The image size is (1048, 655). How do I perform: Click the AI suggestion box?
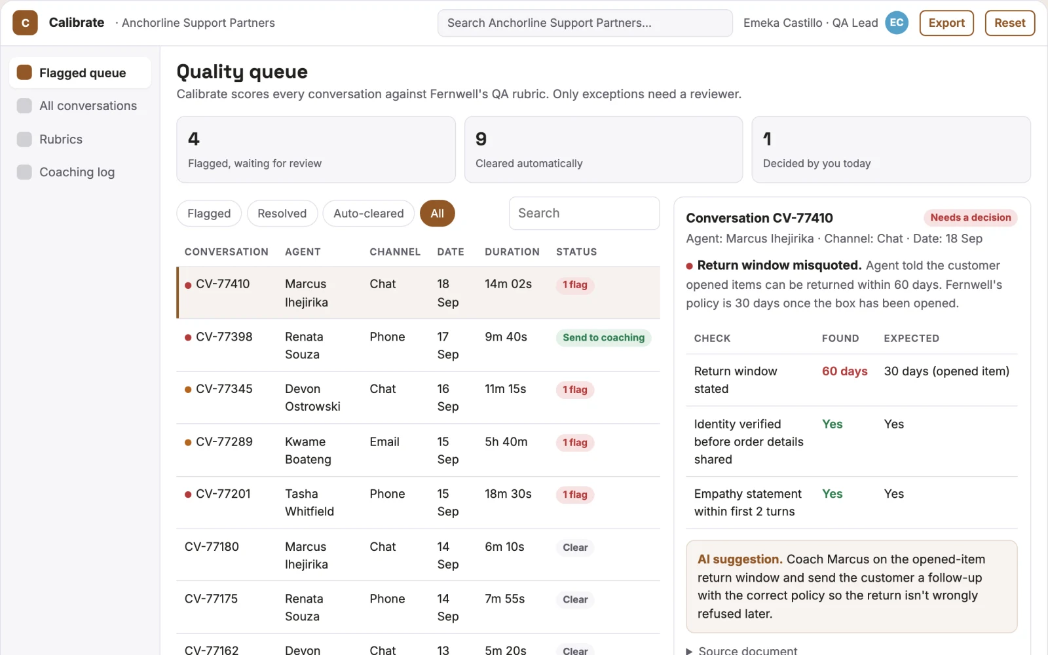pyautogui.click(x=851, y=586)
